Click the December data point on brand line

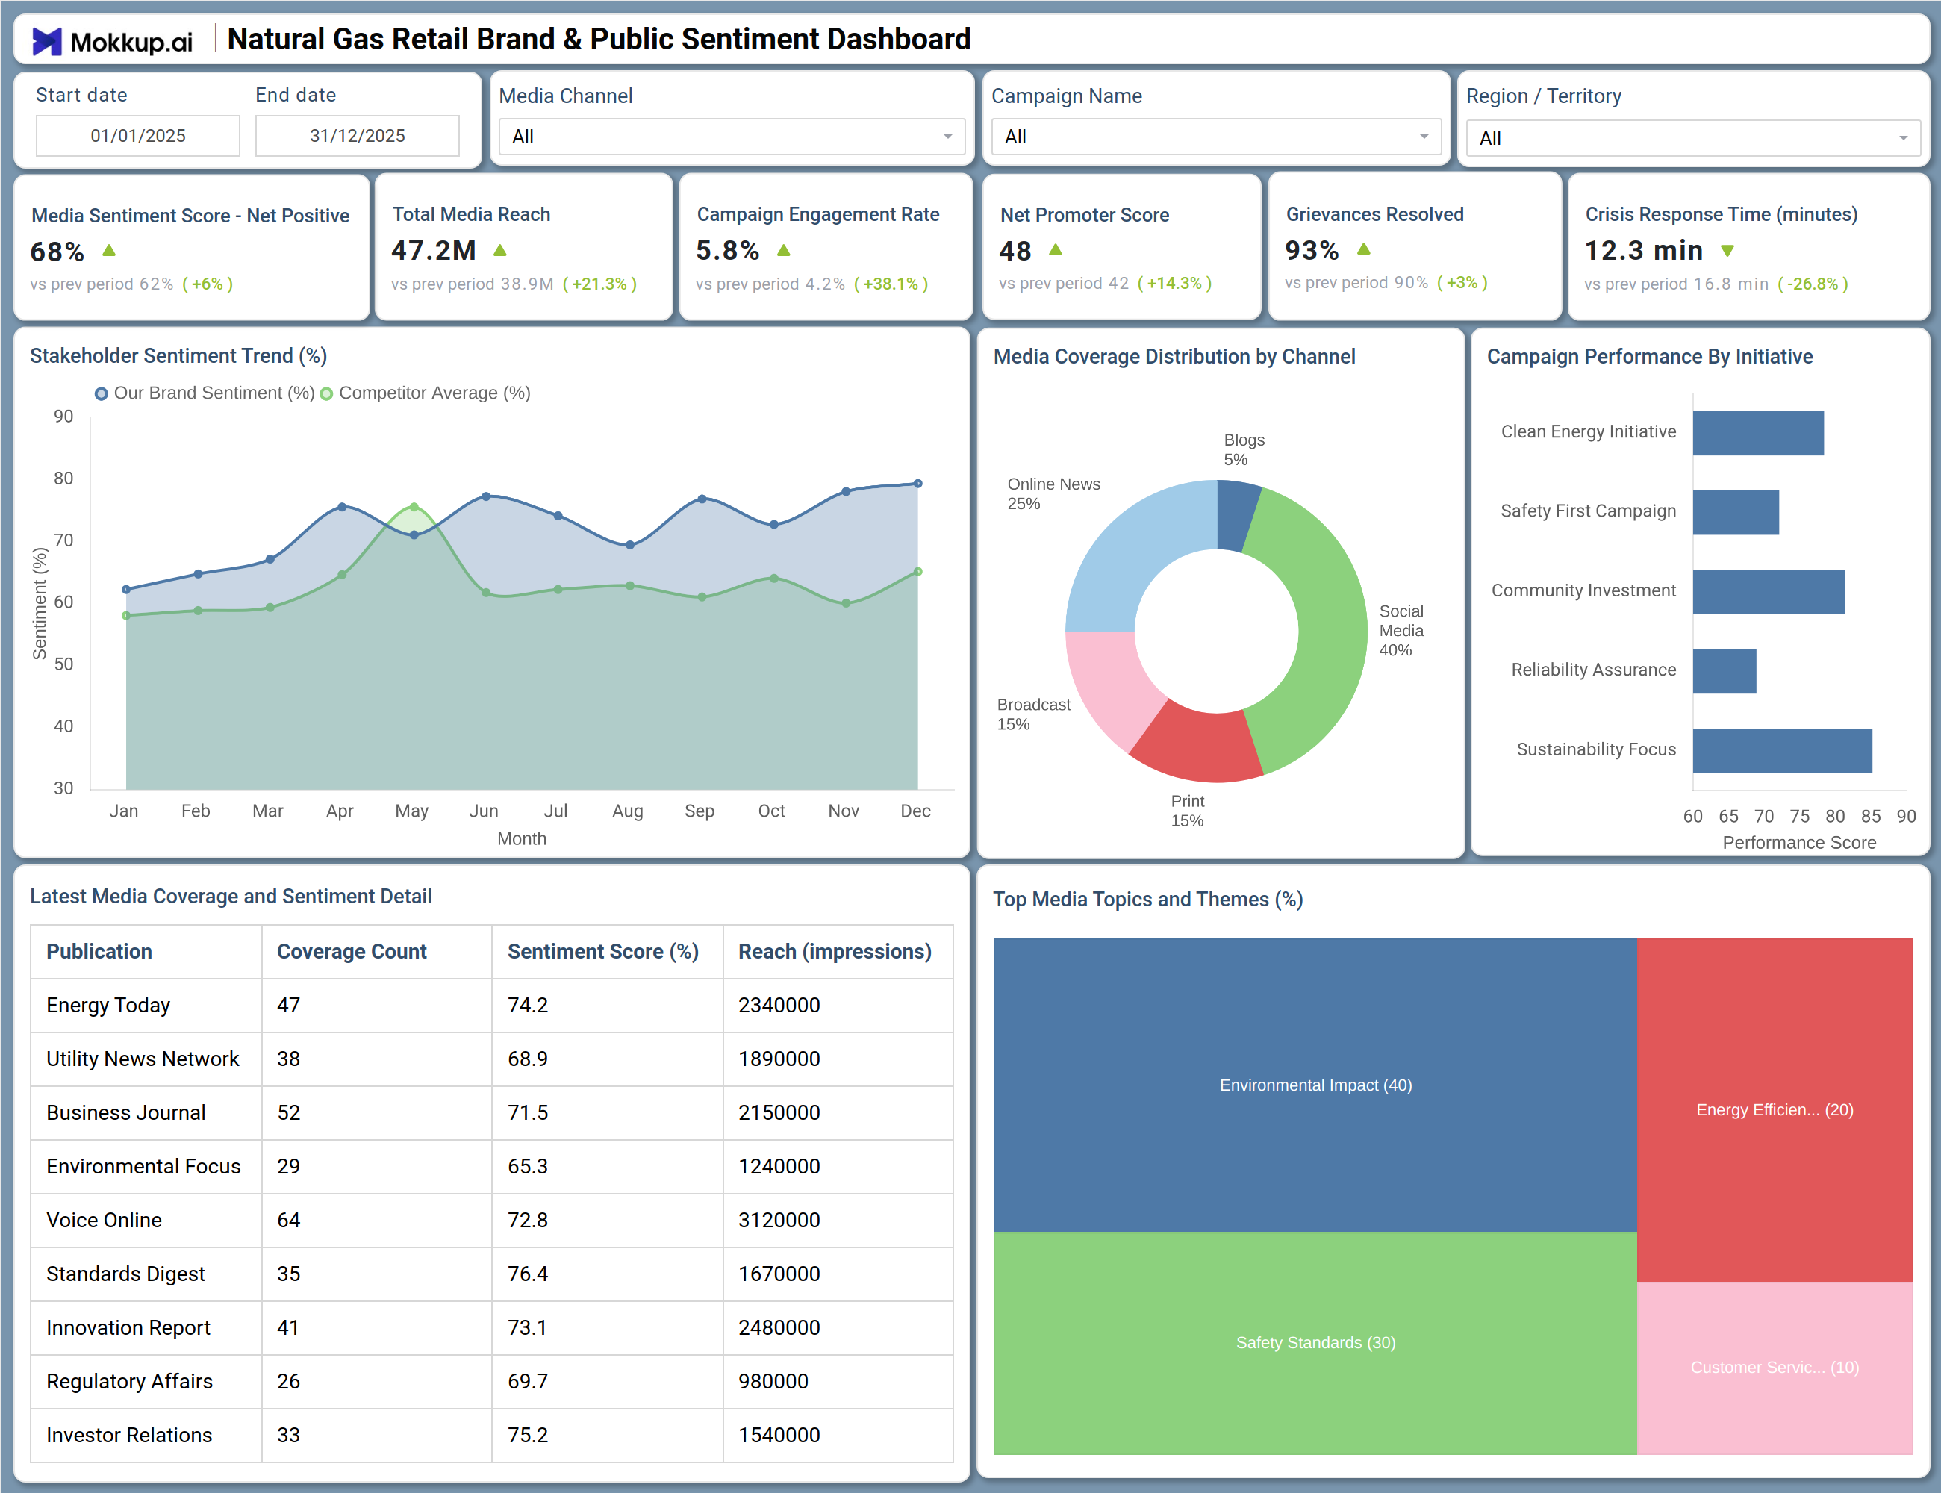(x=918, y=484)
